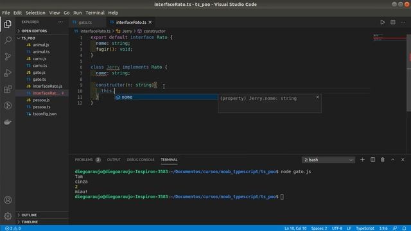This screenshot has height=231, width=411.
Task: Open the Edit menu
Action: click(17, 13)
